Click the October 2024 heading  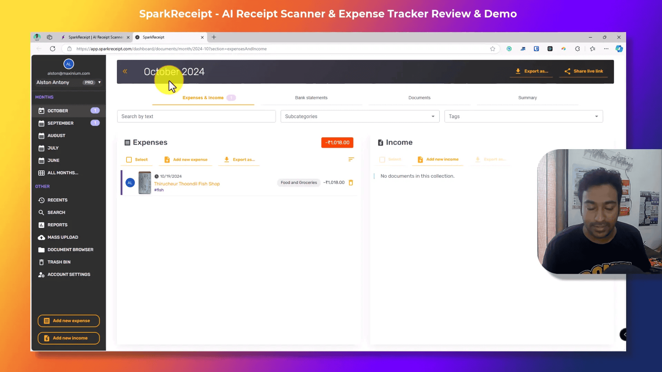click(x=174, y=72)
